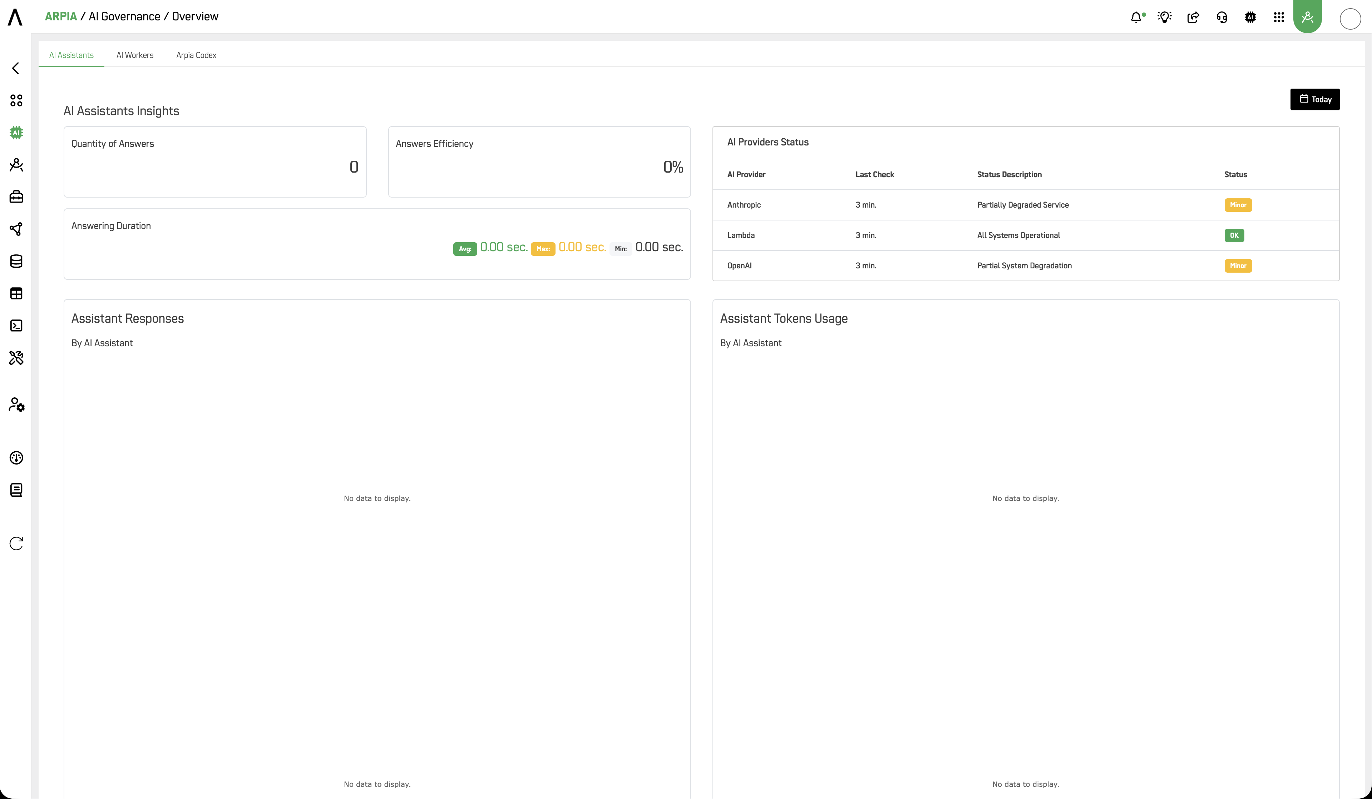Click the Minor badge for OpenAI
Screen dimensions: 1372x799
coord(1238,265)
